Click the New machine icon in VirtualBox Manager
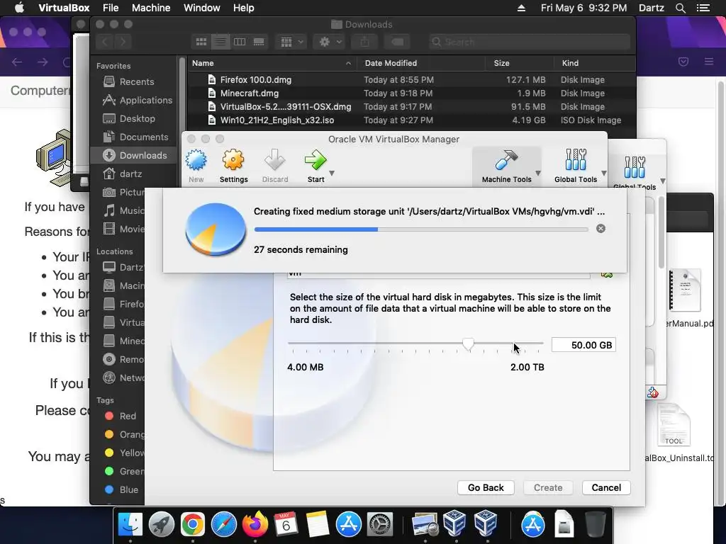The image size is (726, 544). pos(196,161)
